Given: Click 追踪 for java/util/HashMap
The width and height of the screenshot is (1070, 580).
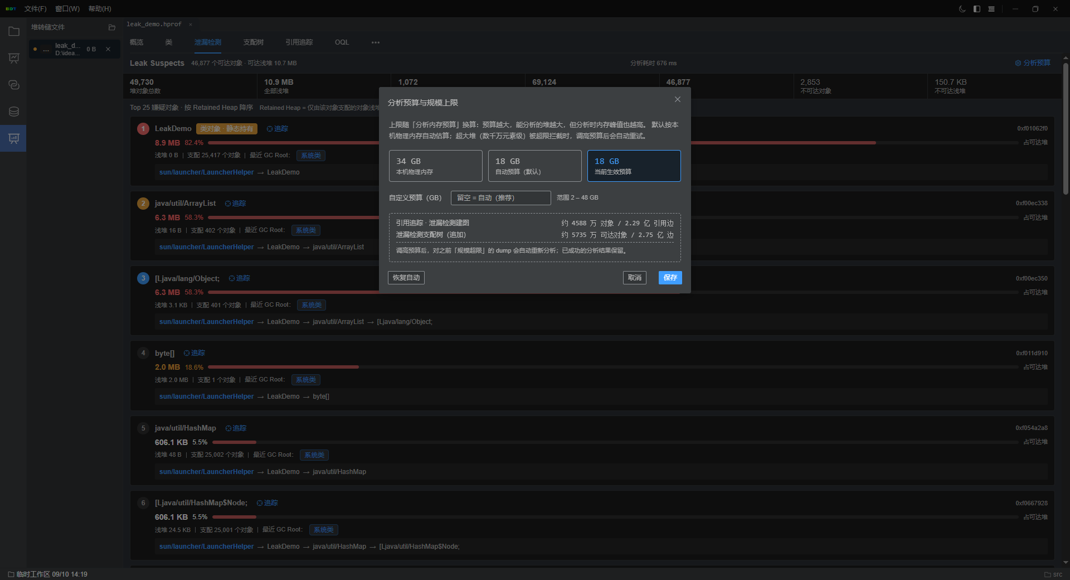Looking at the screenshot, I should point(236,428).
